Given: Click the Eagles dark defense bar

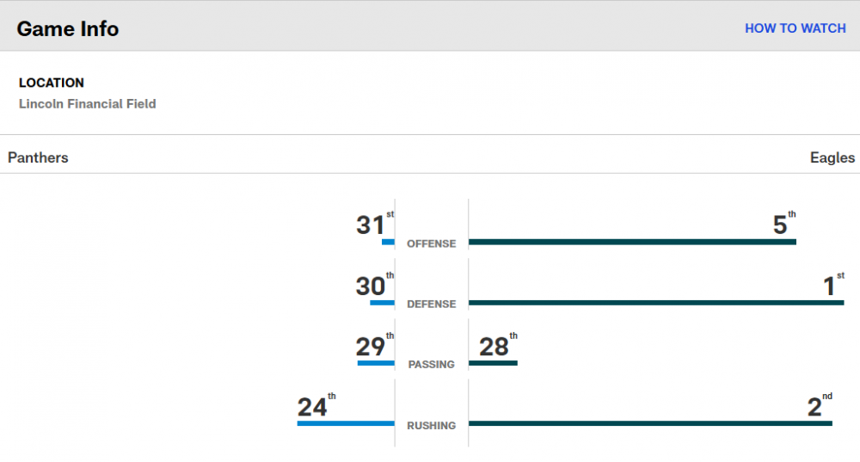Looking at the screenshot, I should coord(656,303).
